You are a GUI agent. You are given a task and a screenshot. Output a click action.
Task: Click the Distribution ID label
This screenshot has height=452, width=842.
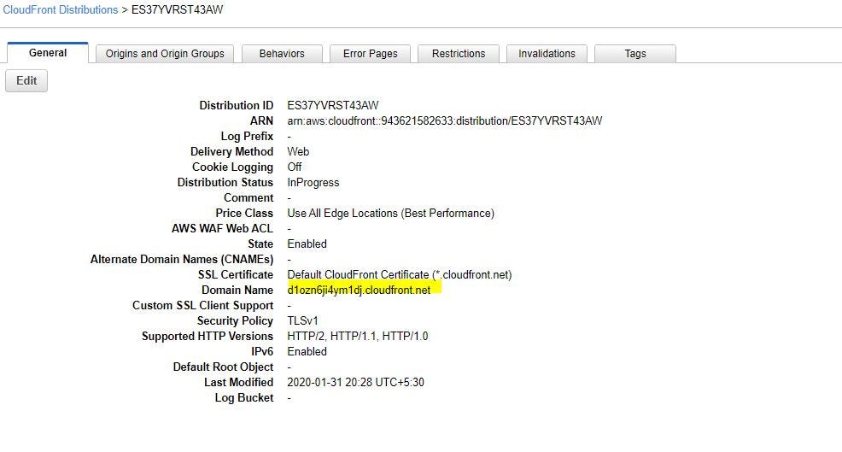[237, 105]
